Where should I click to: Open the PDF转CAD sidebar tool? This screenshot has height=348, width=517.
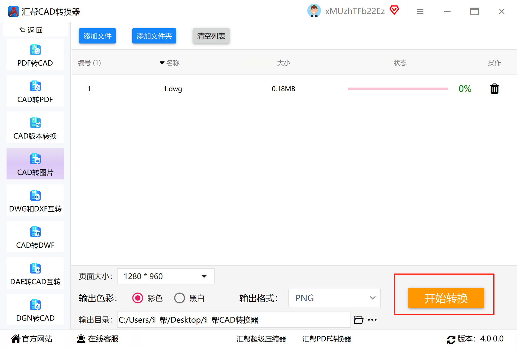click(35, 55)
